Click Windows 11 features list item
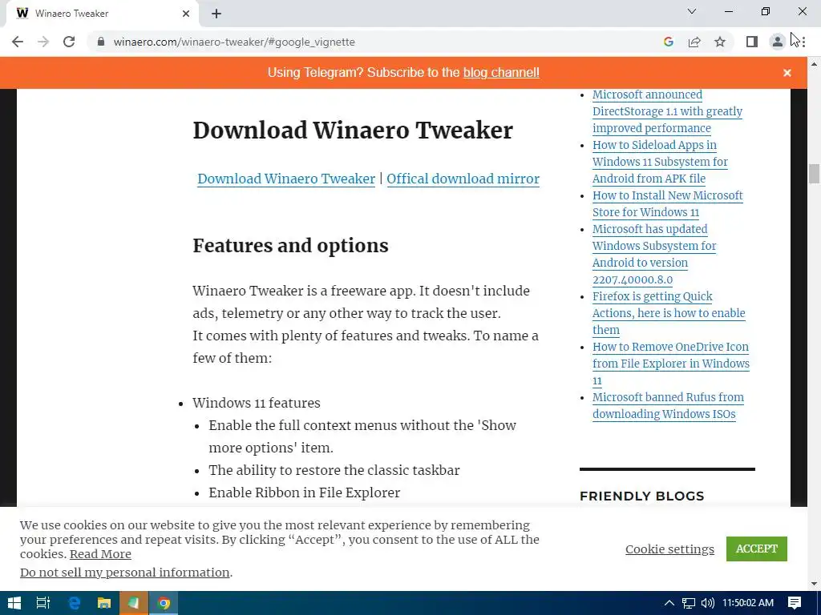Screen dimensions: 821x615 pos(256,404)
